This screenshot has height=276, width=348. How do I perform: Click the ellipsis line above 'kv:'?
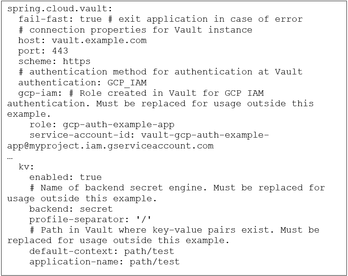click(x=10, y=157)
